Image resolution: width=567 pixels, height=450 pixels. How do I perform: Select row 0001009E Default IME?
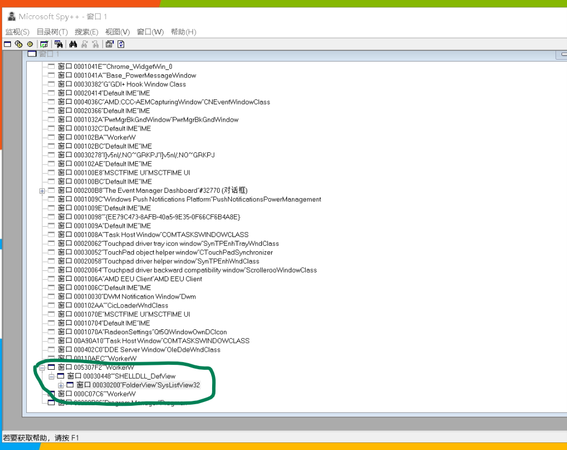pos(104,208)
